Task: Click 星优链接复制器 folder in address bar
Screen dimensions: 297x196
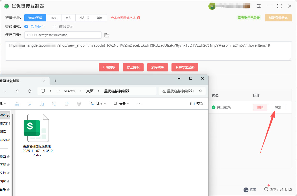Action: [117, 91]
